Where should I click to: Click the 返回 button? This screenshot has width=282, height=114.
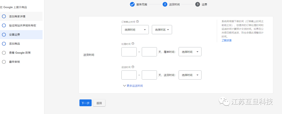click(x=99, y=103)
